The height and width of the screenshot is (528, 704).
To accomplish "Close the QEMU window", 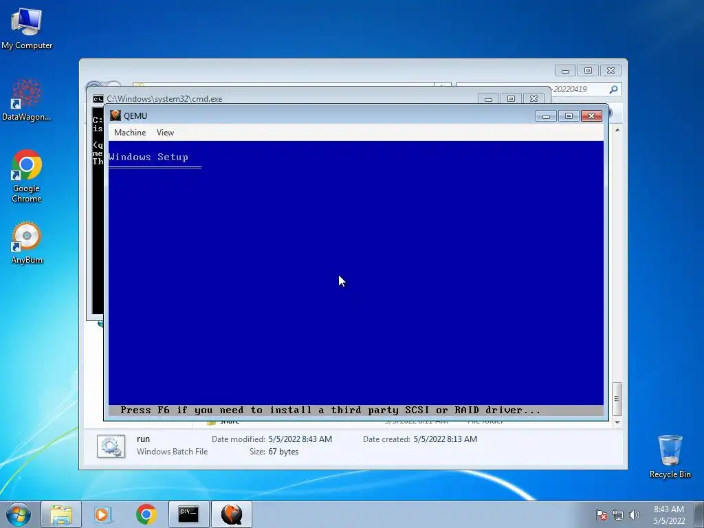I will pos(591,116).
